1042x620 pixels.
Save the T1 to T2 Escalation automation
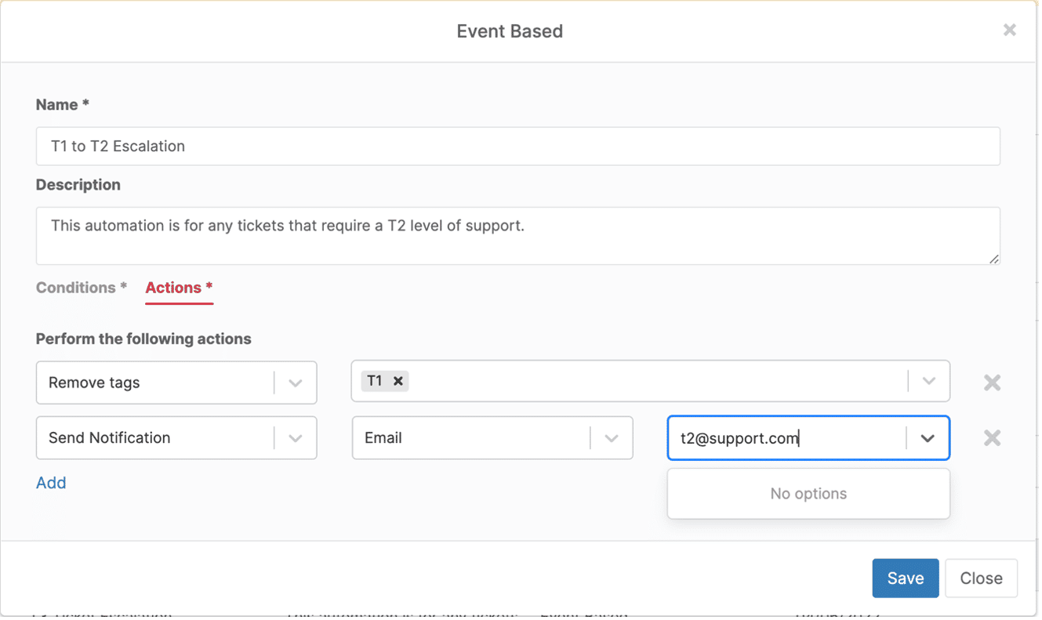pos(905,578)
